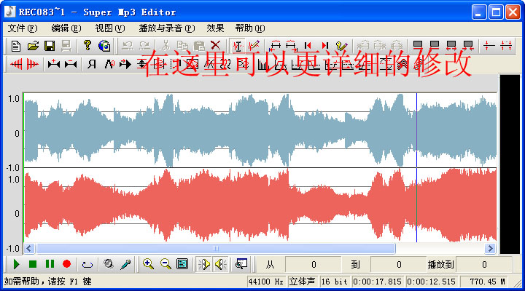The width and height of the screenshot is (525, 291).
Task: Apply the reverse effect (Я icon)
Action: pos(92,64)
